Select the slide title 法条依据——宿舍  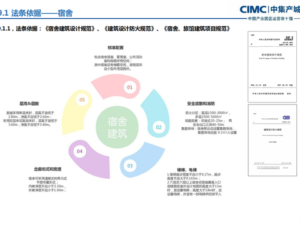tap(36, 13)
